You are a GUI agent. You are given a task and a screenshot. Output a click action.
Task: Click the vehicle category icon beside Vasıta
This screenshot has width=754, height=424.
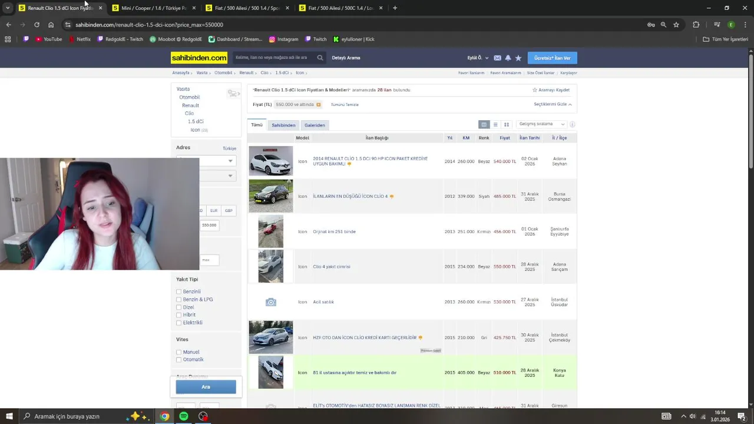233,94
